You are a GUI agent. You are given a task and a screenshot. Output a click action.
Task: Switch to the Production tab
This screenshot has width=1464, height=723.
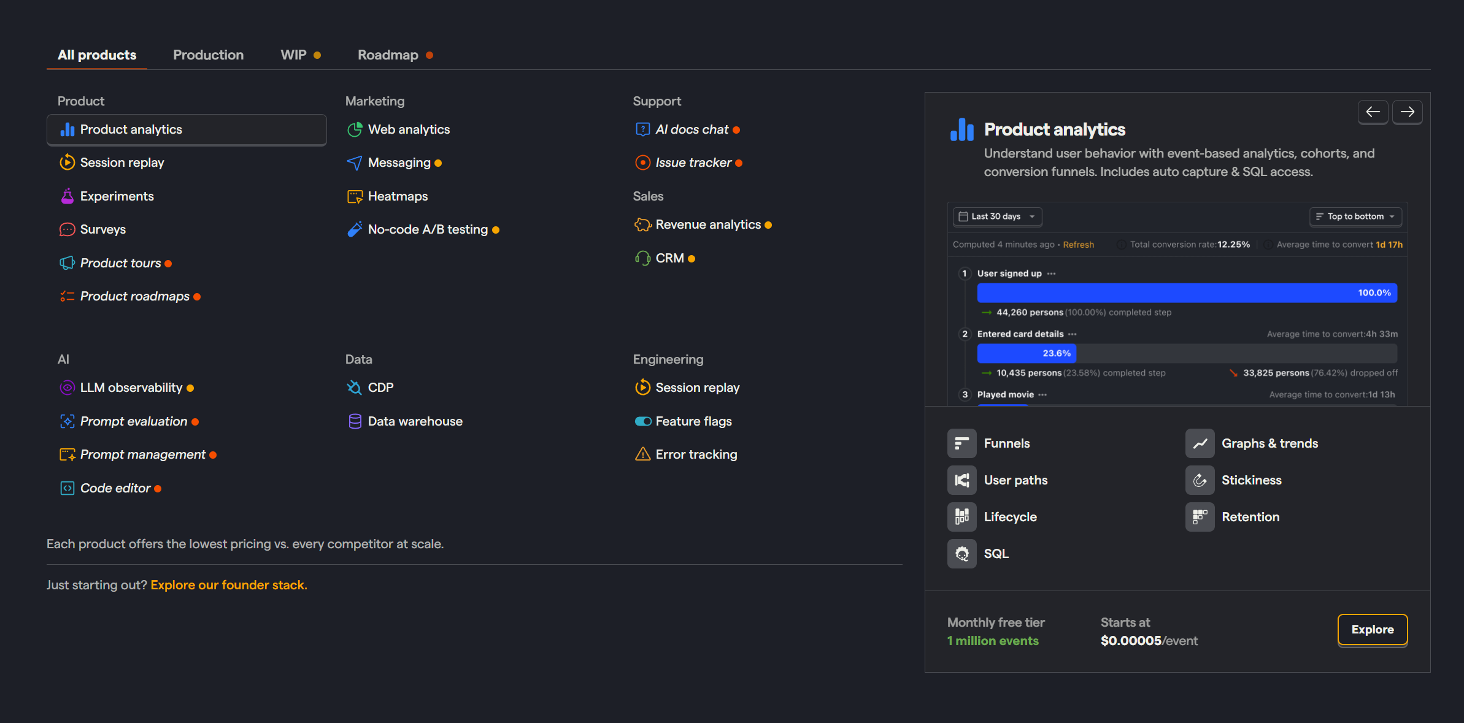click(208, 55)
